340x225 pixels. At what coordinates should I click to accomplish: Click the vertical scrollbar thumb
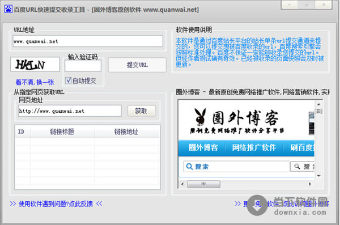[x=319, y=111]
